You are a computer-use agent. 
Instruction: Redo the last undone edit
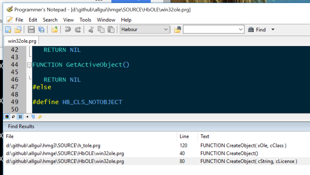pyautogui.click(x=78, y=30)
